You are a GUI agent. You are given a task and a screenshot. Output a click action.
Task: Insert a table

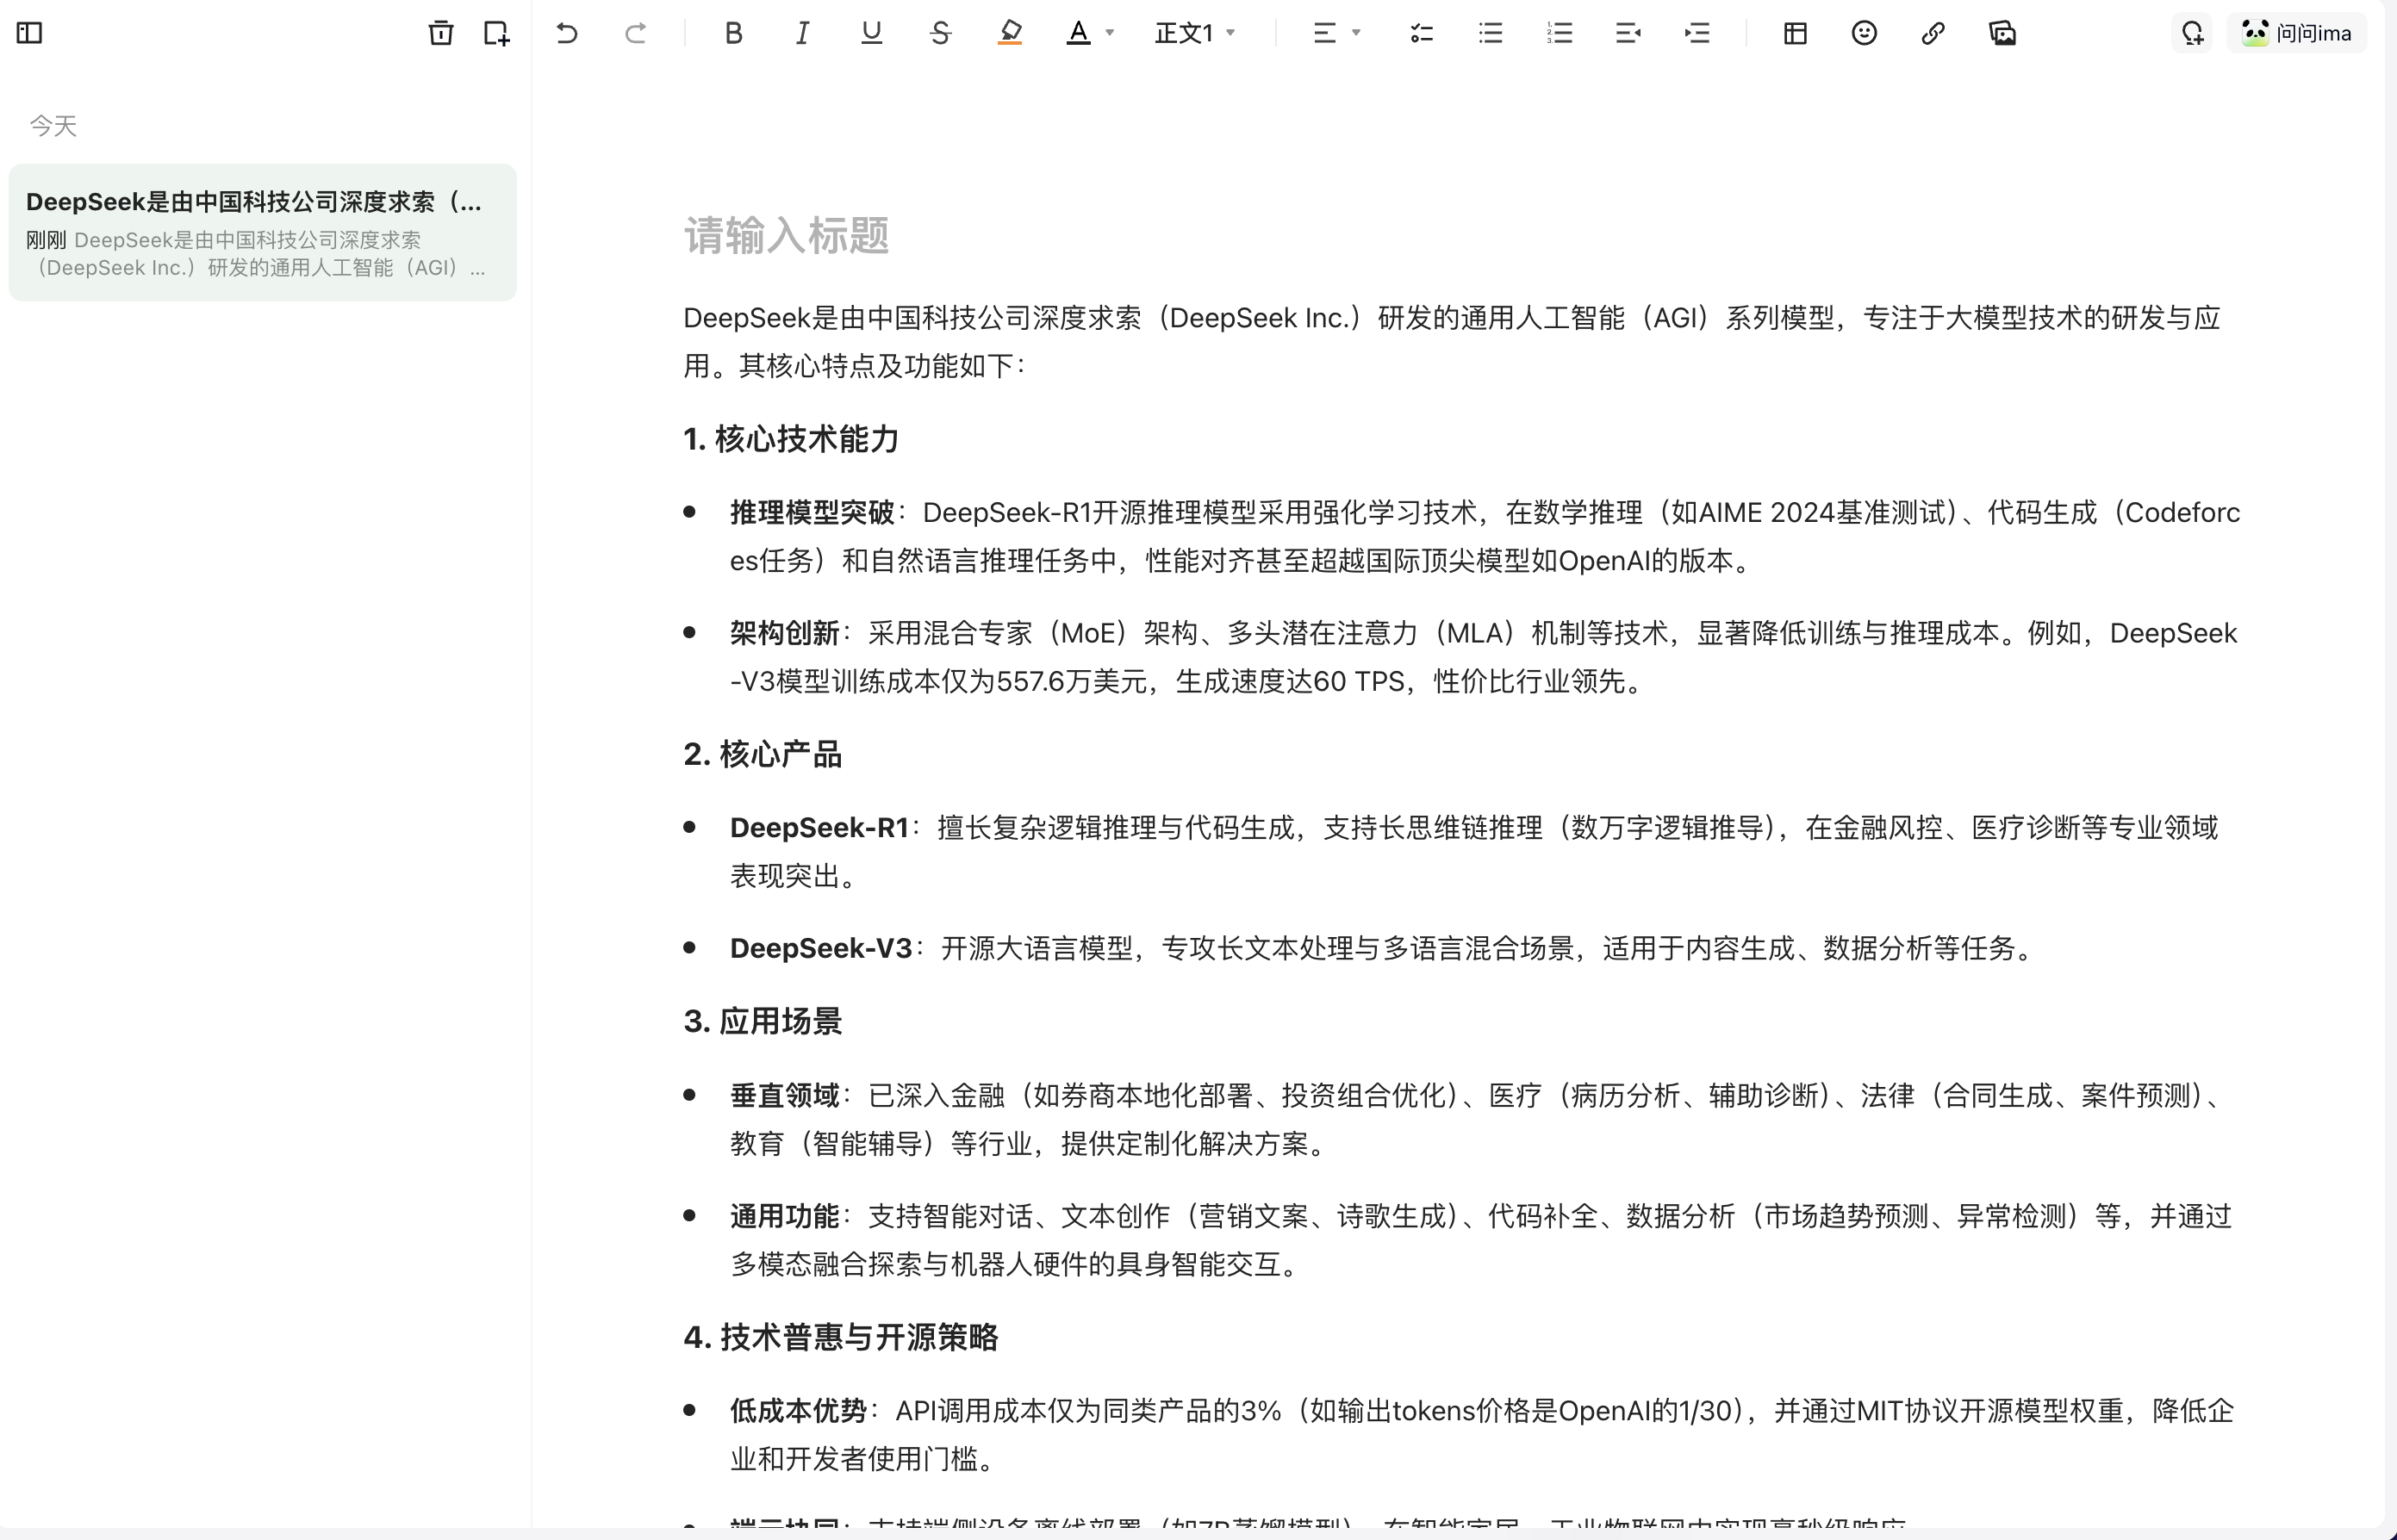[1795, 33]
